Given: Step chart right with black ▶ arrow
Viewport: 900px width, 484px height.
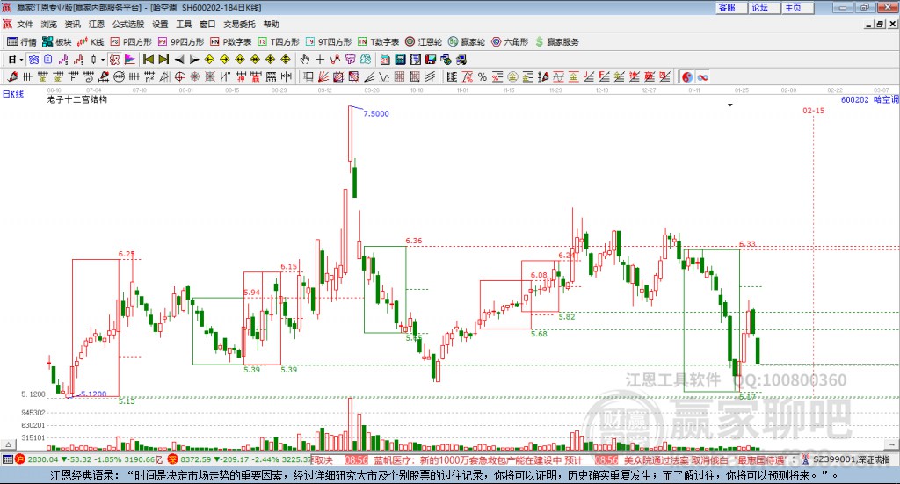Looking at the screenshot, I should (194, 60).
